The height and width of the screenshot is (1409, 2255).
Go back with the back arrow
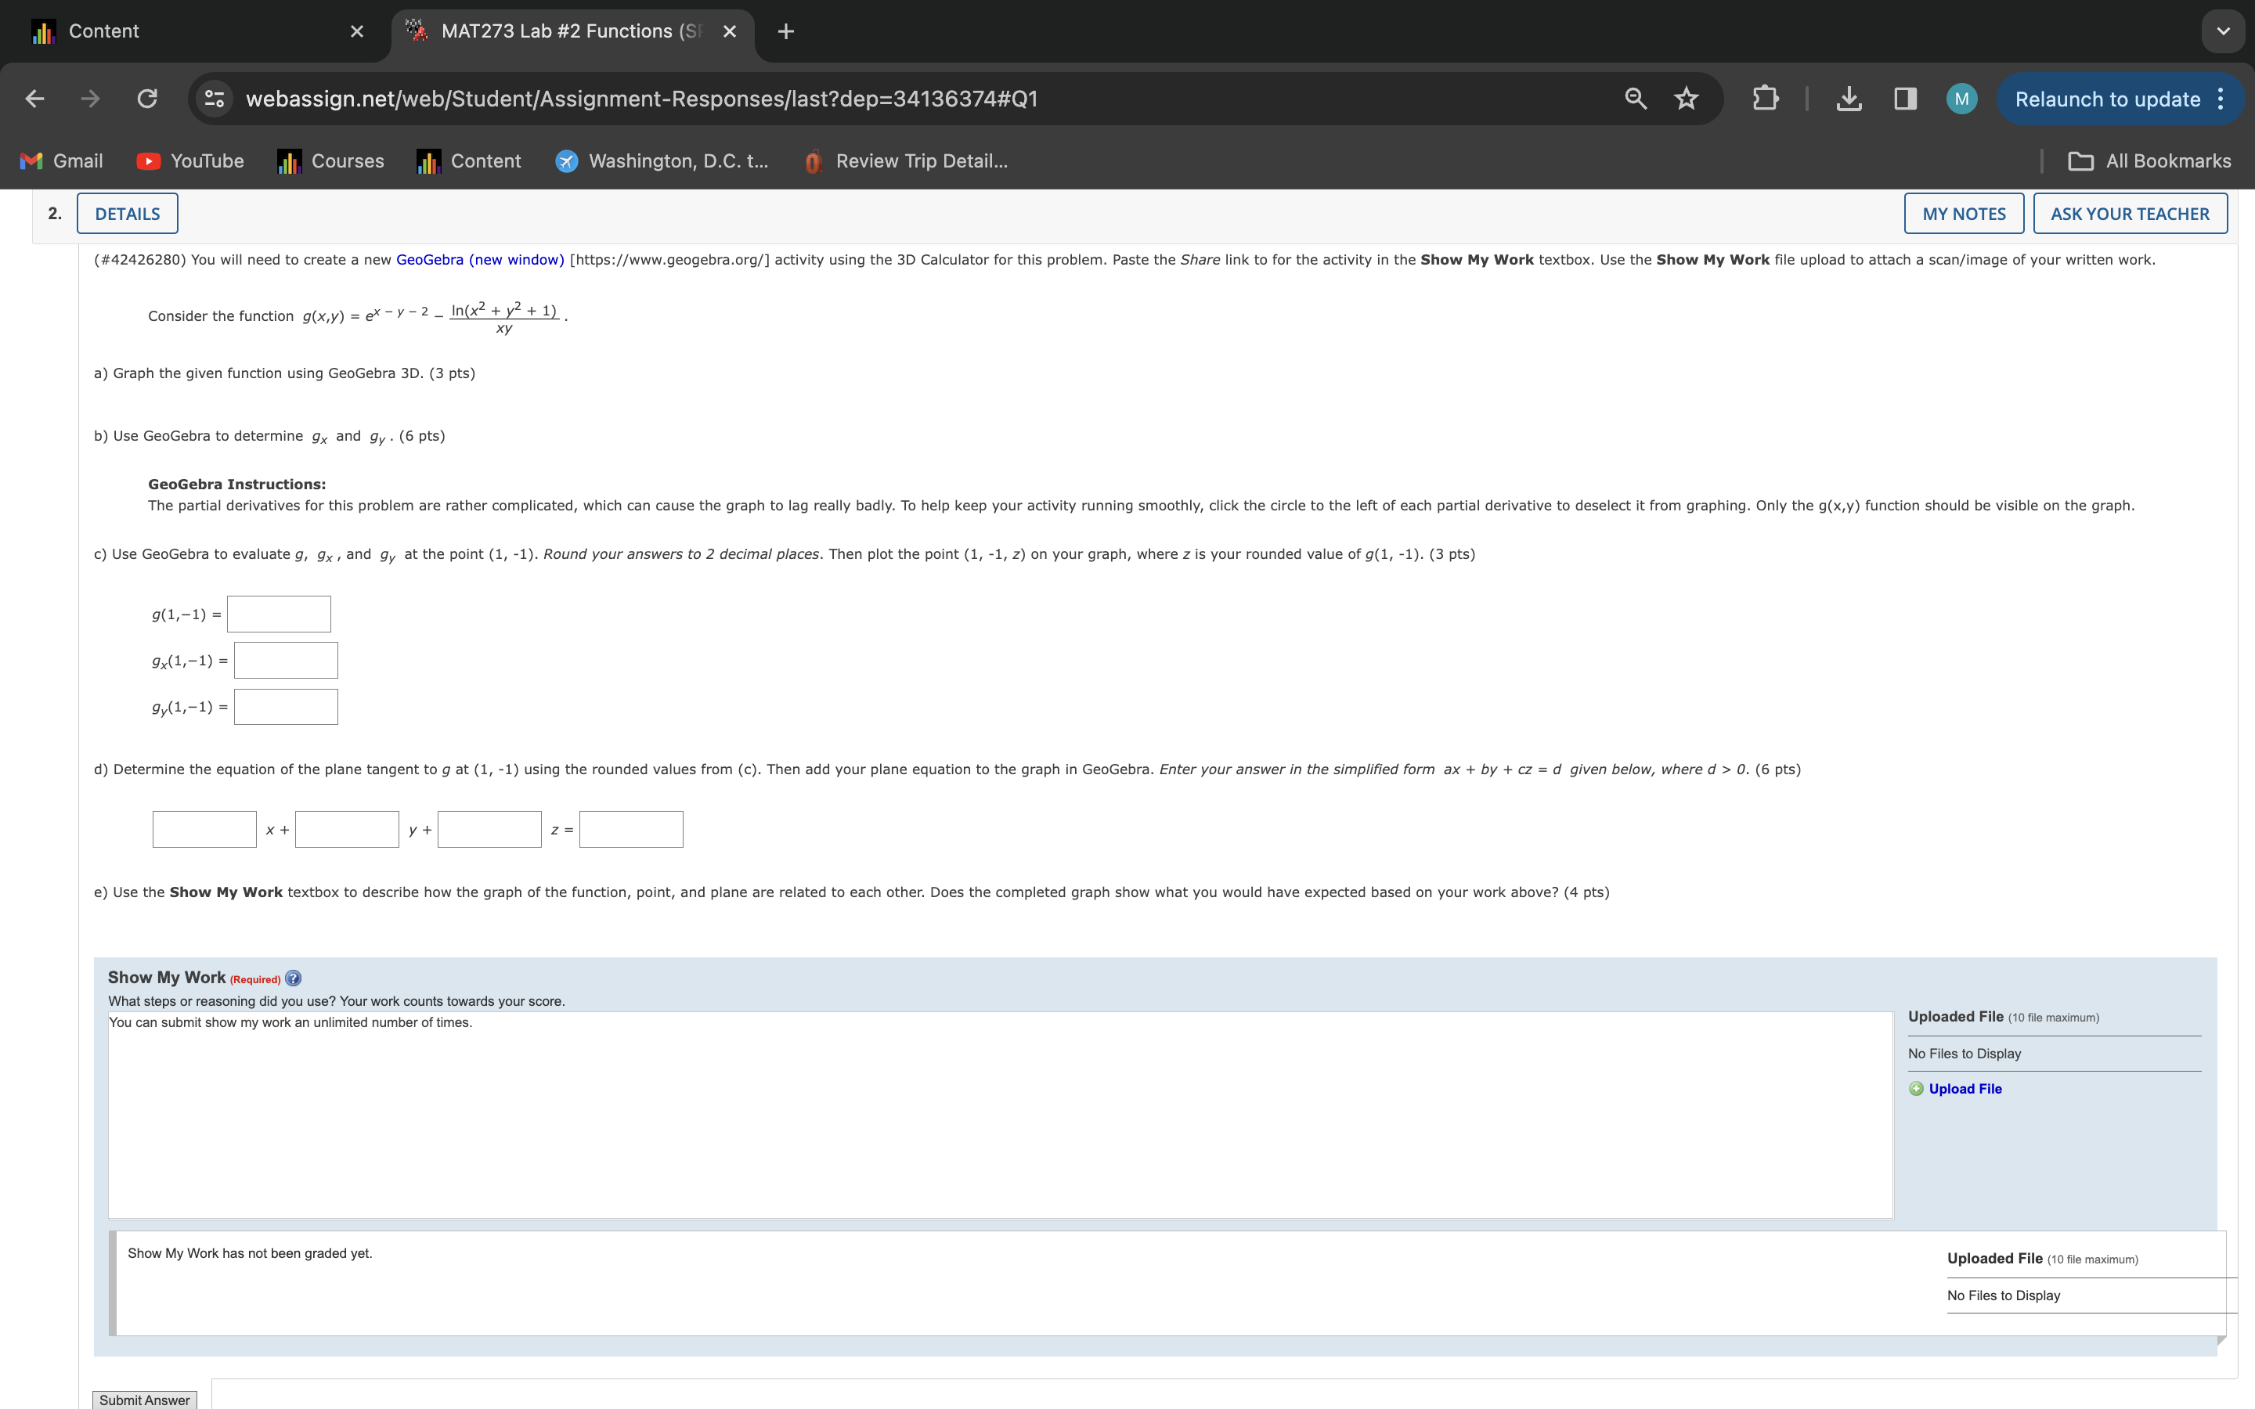[x=34, y=99]
